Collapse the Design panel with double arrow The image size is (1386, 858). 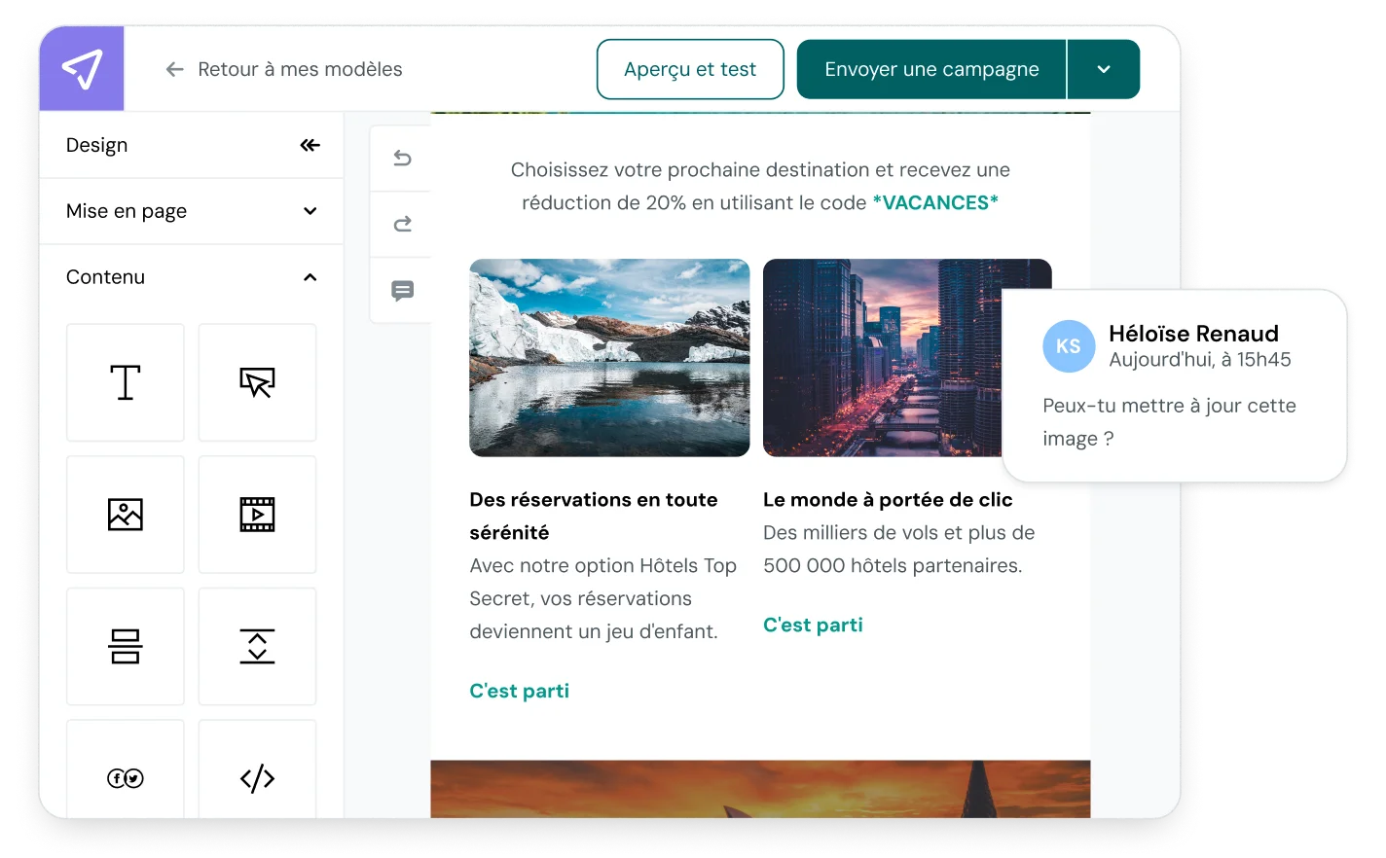click(310, 145)
